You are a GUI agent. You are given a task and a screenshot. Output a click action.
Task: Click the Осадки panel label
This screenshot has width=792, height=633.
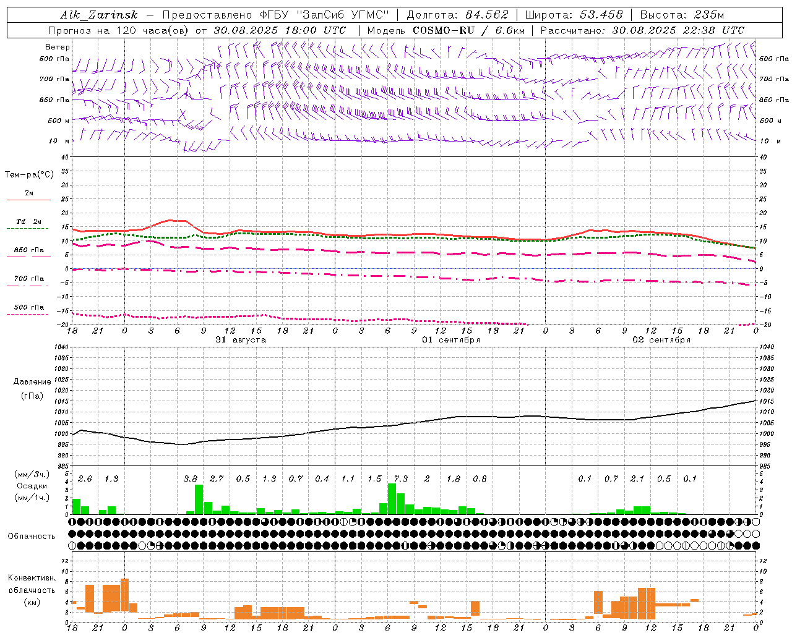pos(31,486)
